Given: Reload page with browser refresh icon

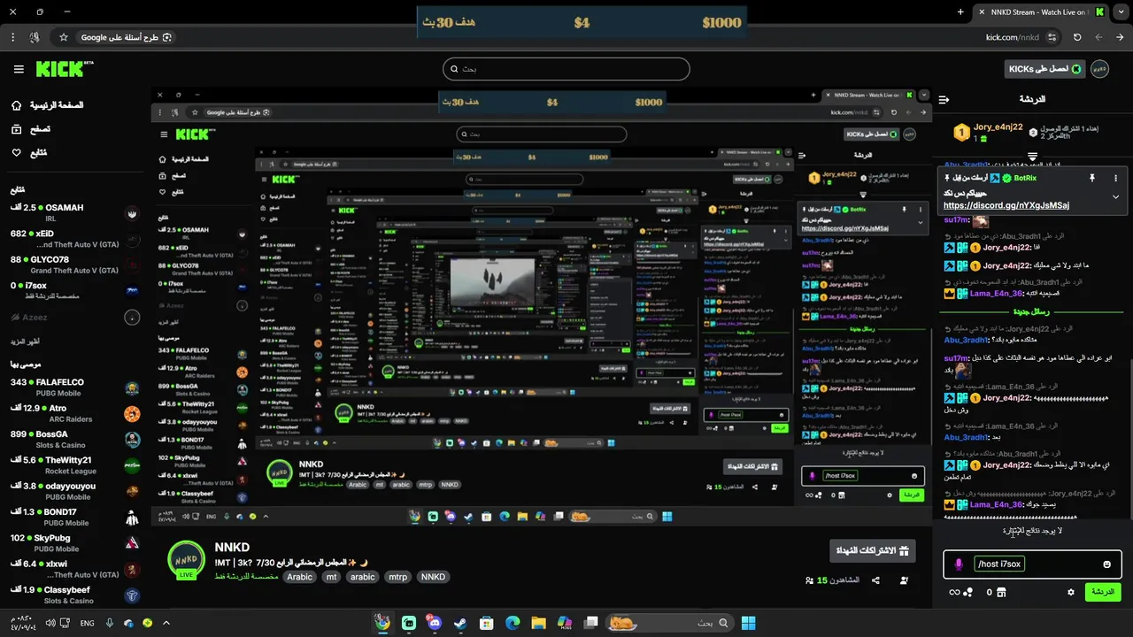Looking at the screenshot, I should pyautogui.click(x=1077, y=37).
